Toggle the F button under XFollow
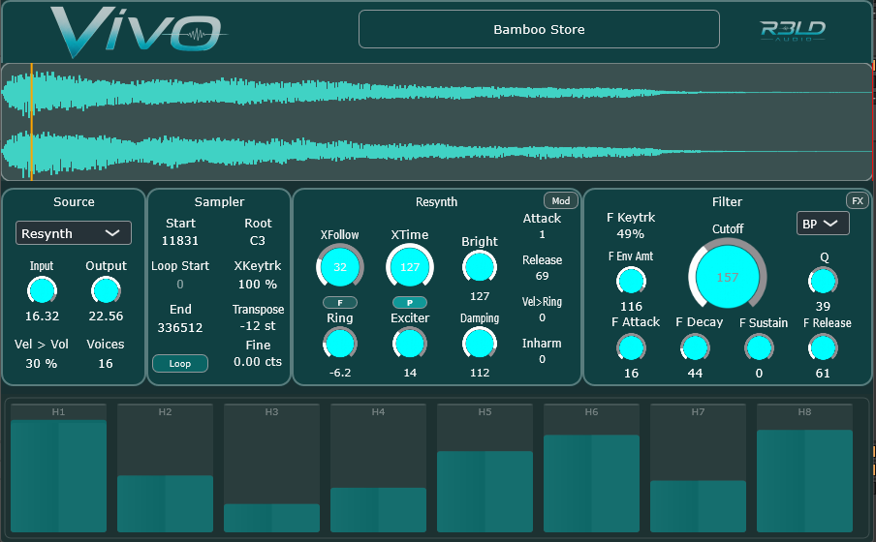The image size is (876, 542). pyautogui.click(x=340, y=303)
